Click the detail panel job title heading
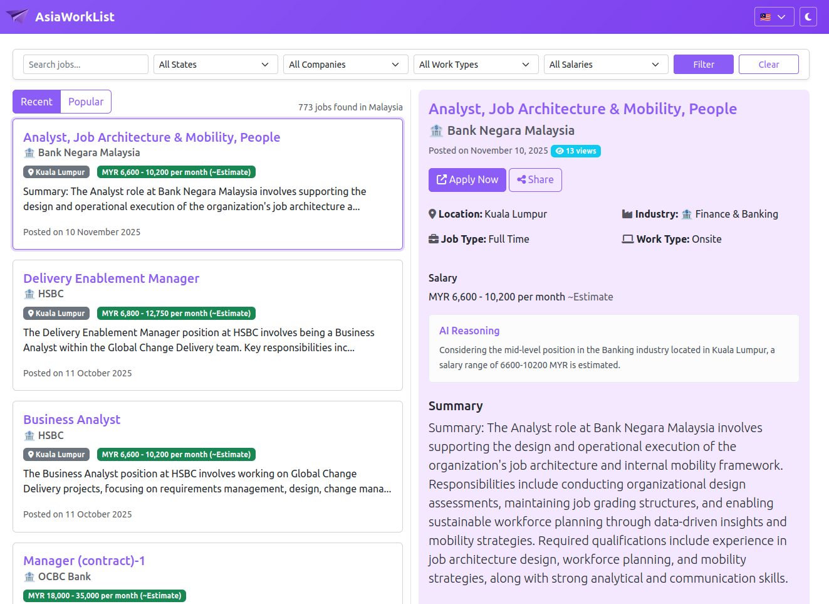 pos(583,109)
